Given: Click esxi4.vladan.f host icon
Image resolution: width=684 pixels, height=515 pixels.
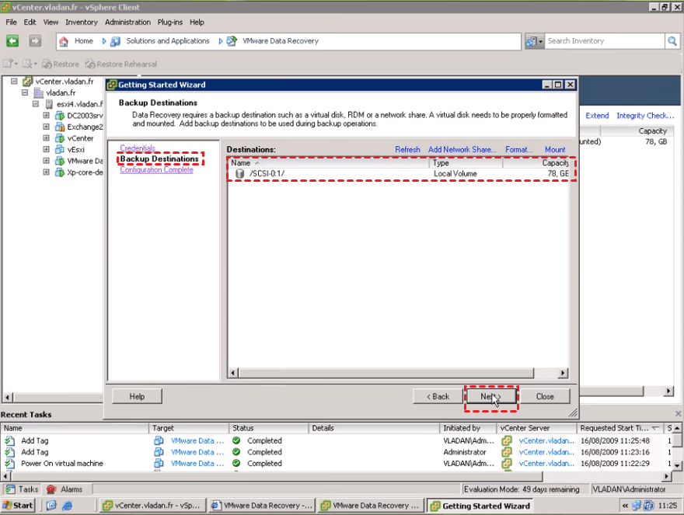Looking at the screenshot, I should click(x=49, y=104).
